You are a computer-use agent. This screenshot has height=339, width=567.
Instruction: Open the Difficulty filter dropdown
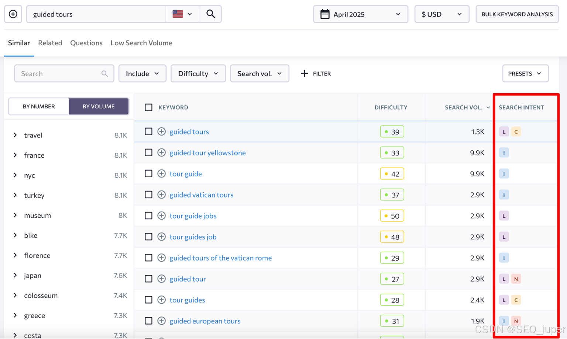click(198, 73)
